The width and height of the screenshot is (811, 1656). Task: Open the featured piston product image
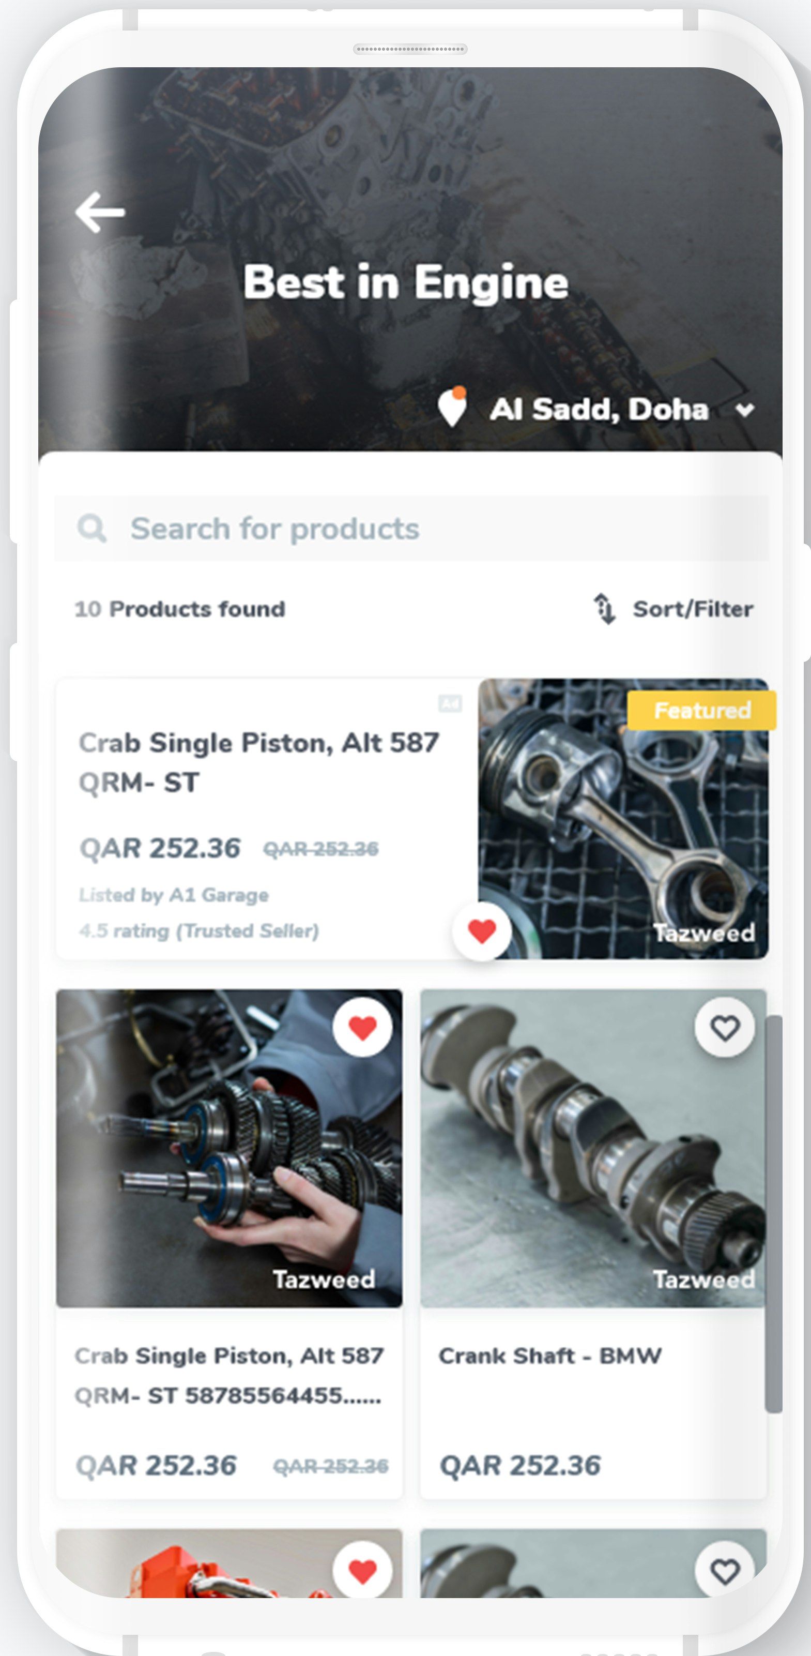[x=623, y=819]
